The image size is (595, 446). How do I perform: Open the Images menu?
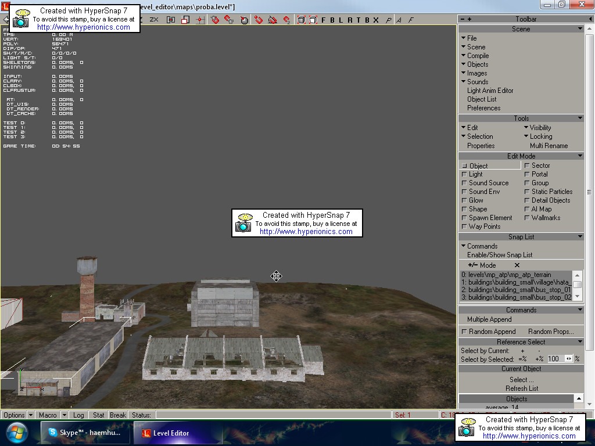pos(474,73)
